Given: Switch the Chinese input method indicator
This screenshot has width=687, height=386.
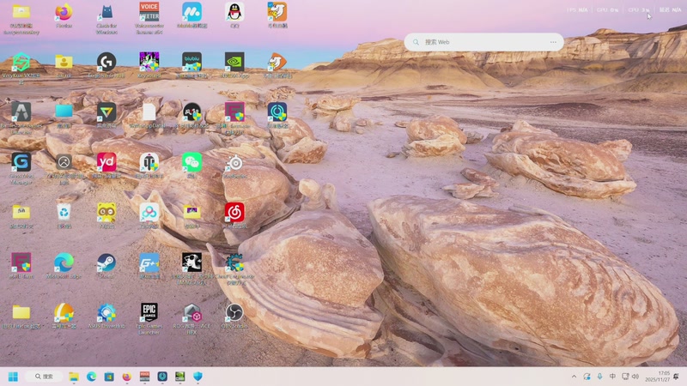Looking at the screenshot, I should click(612, 377).
